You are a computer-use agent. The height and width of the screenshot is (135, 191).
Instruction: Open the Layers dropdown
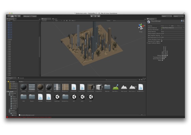[167, 16]
